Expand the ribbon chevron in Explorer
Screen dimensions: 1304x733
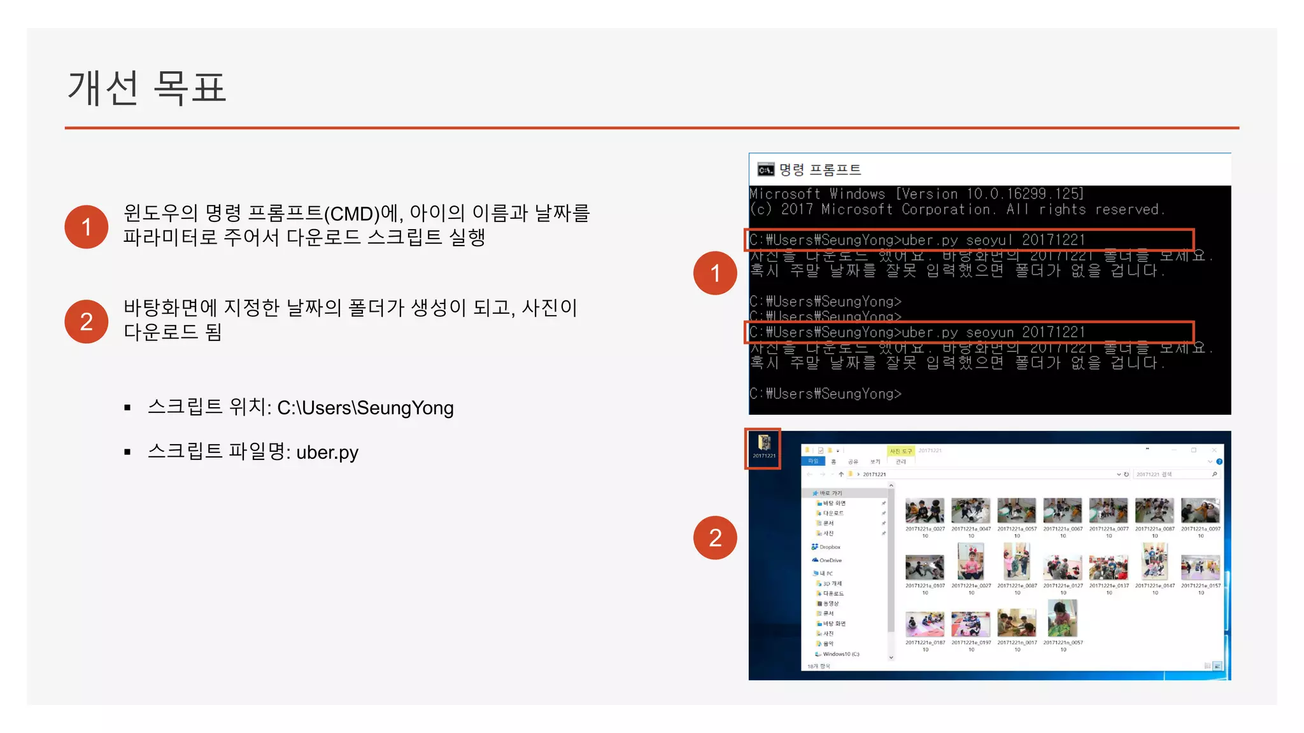[x=1210, y=462]
